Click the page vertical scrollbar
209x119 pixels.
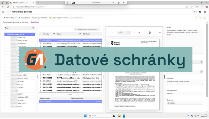click(207, 60)
